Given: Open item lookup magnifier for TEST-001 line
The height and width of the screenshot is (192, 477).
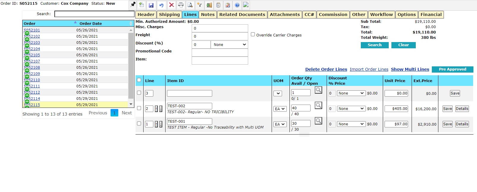Looking at the screenshot, I should click(x=318, y=121).
